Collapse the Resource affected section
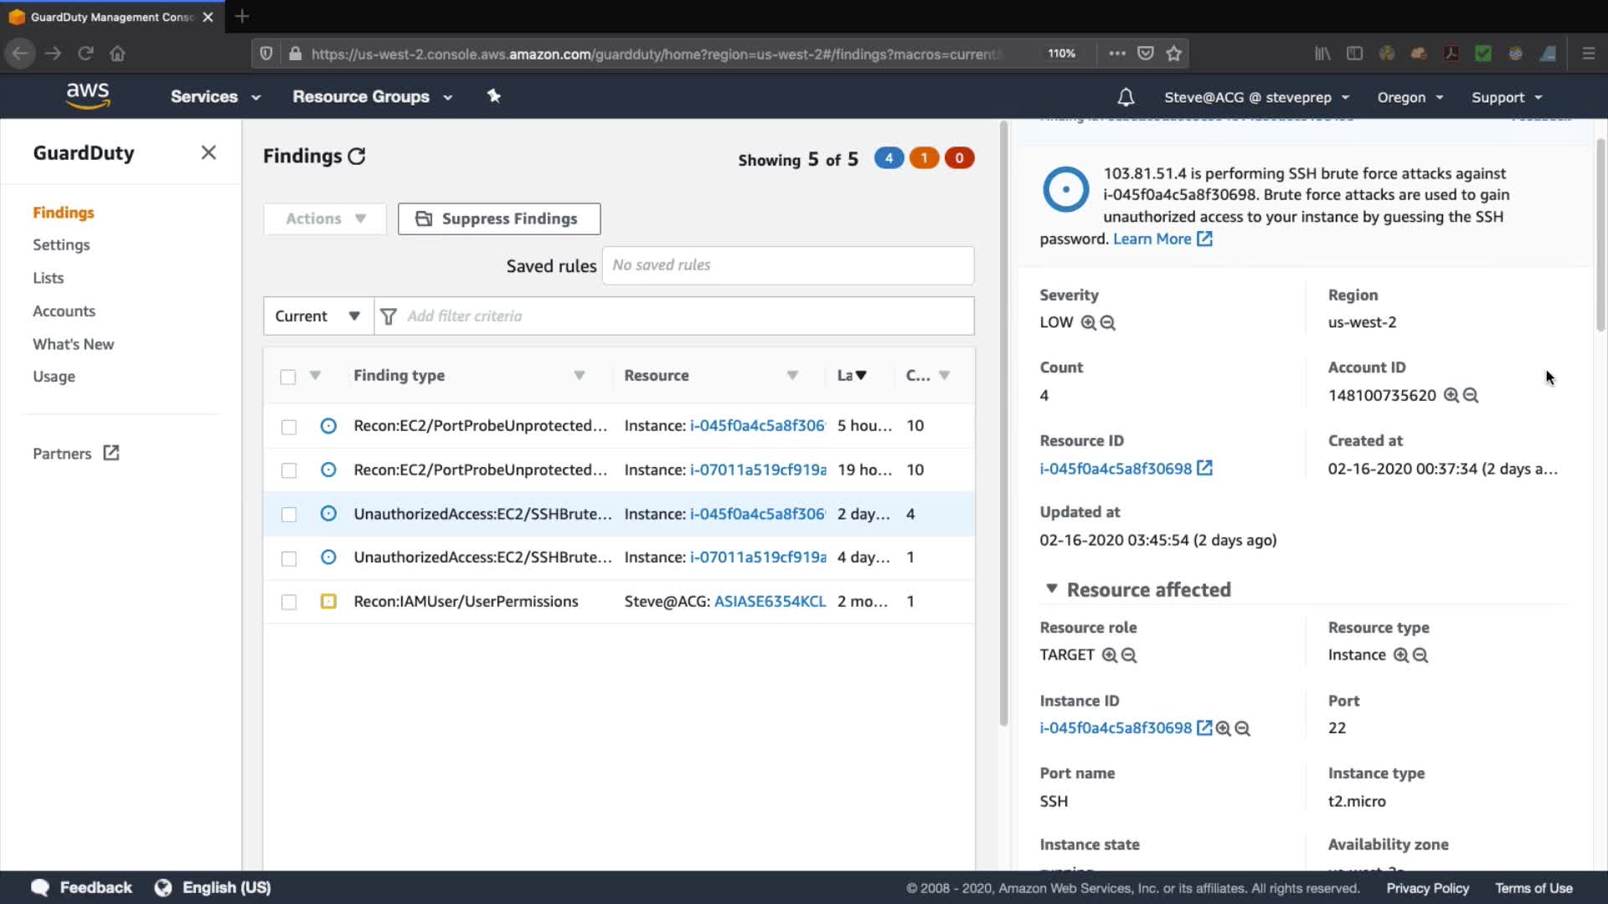 tap(1052, 589)
